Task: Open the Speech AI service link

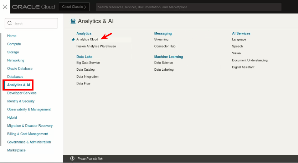Action: pos(237,46)
